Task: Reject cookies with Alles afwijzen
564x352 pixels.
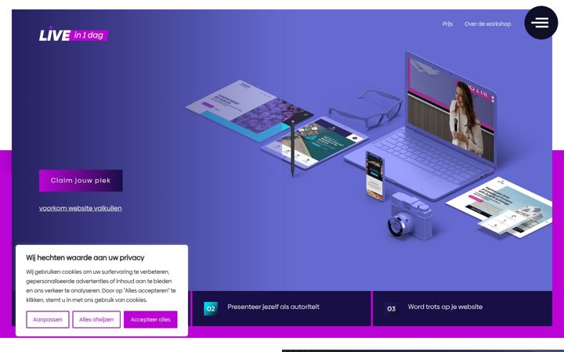Action: (x=96, y=319)
